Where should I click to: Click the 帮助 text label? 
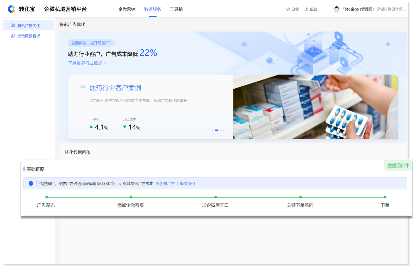[313, 9]
